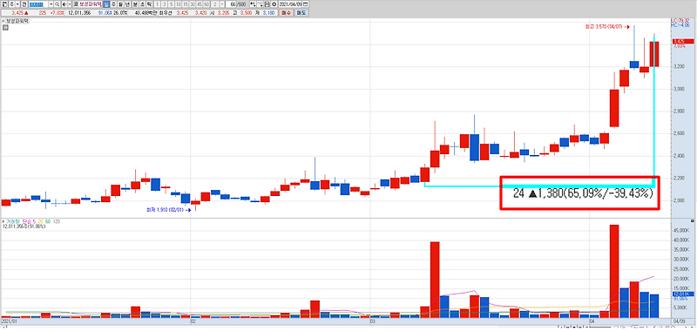Select the daily (일) chart period button
This screenshot has width=697, height=331.
pyautogui.click(x=106, y=4)
